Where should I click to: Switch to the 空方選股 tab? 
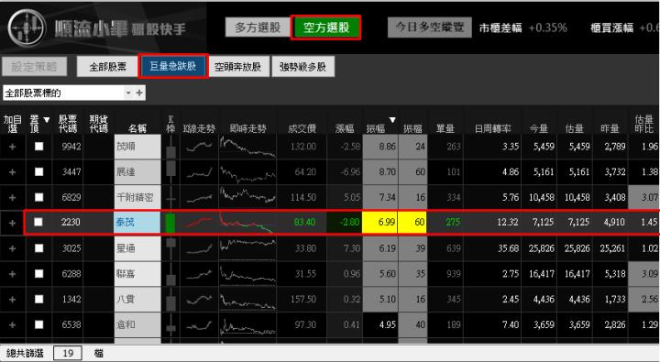[x=325, y=27]
